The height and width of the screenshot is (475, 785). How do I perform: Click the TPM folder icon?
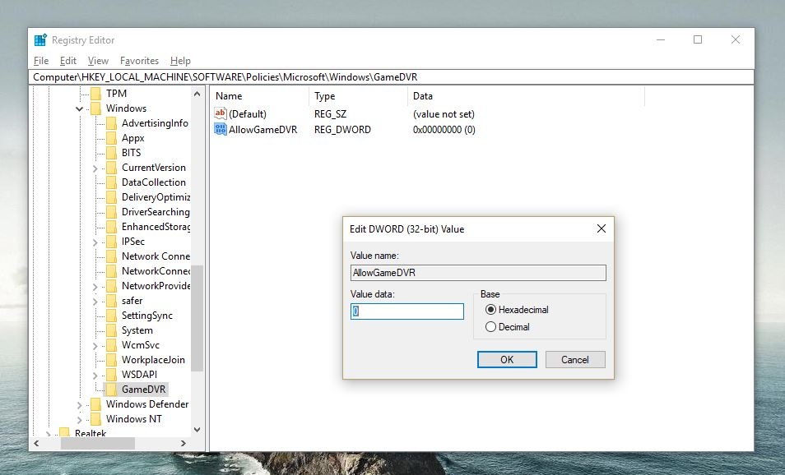tap(96, 94)
